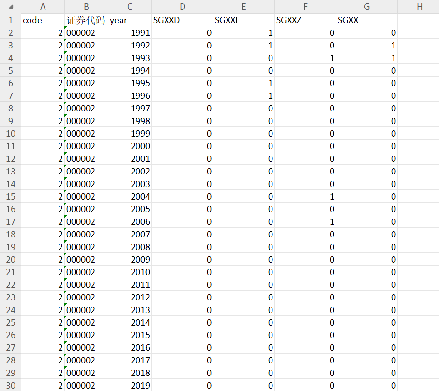
Task: Click SGXXL value 1 in 1991 row
Action: pos(244,33)
